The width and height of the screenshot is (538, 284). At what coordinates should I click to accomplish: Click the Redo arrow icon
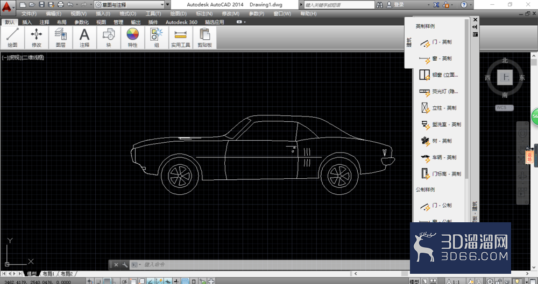tap(84, 5)
